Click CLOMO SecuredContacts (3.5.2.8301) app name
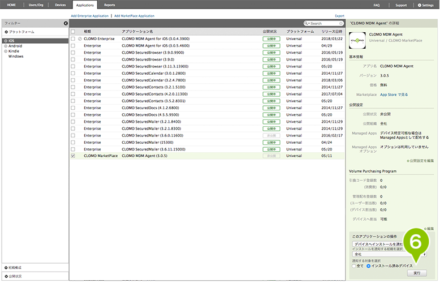This screenshot has width=440, height=283. (x=153, y=101)
